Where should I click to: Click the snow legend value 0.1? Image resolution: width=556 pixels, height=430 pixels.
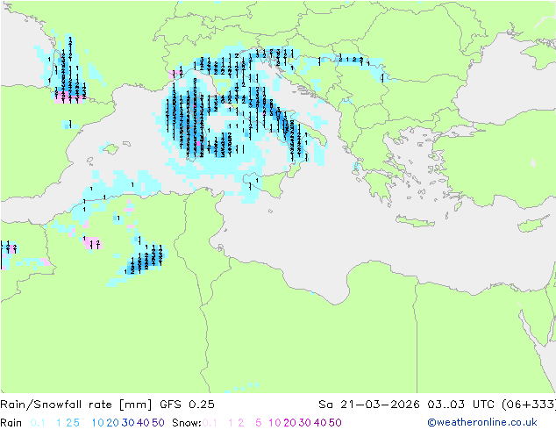coord(210,423)
